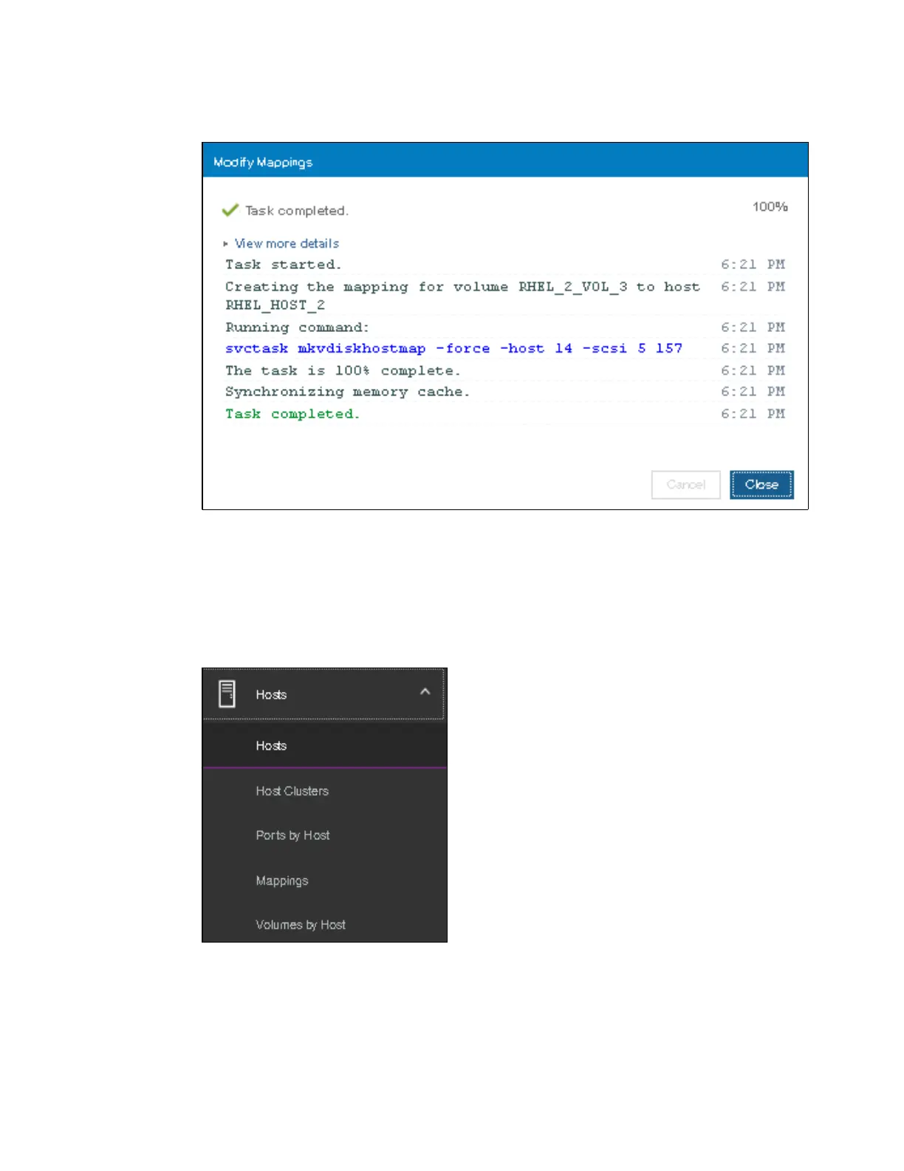Select the Hosts submenu item
This screenshot has width=904, height=1171.
pos(325,745)
